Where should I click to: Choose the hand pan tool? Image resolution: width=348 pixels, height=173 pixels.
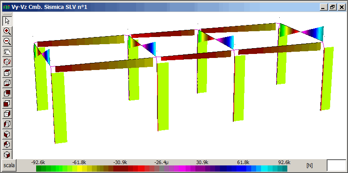7,52
